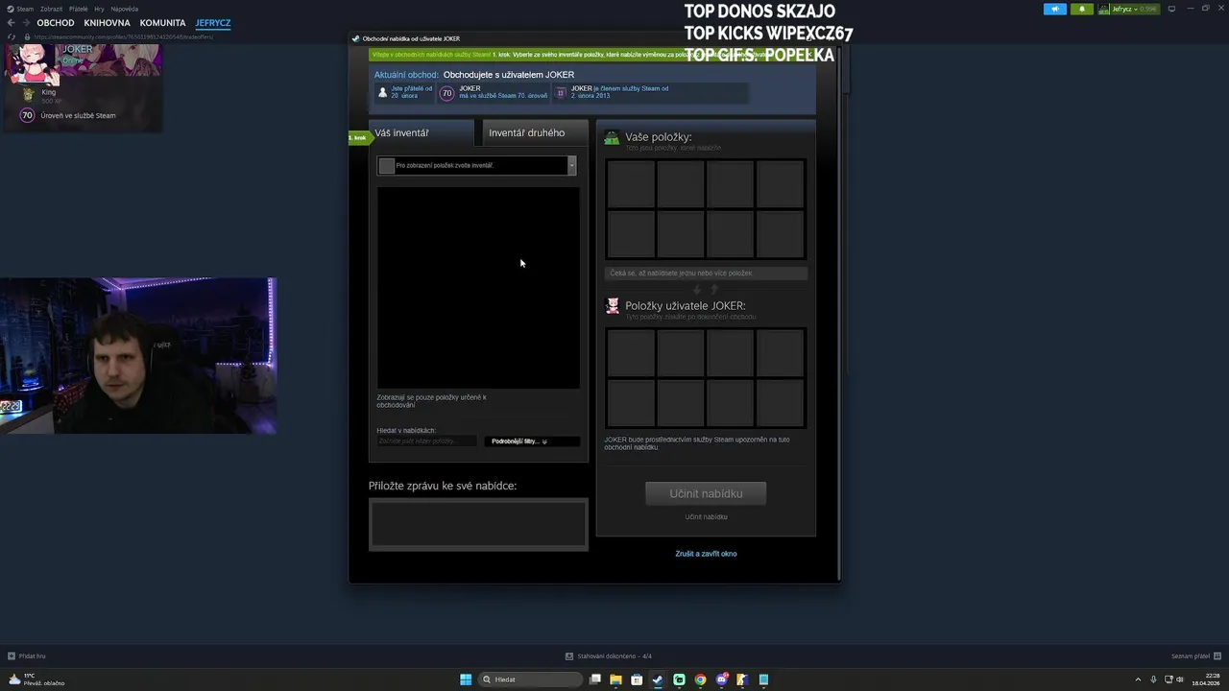Click first empty slot in Vaše položky
Viewport: 1229px width, 691px height.
click(x=631, y=184)
